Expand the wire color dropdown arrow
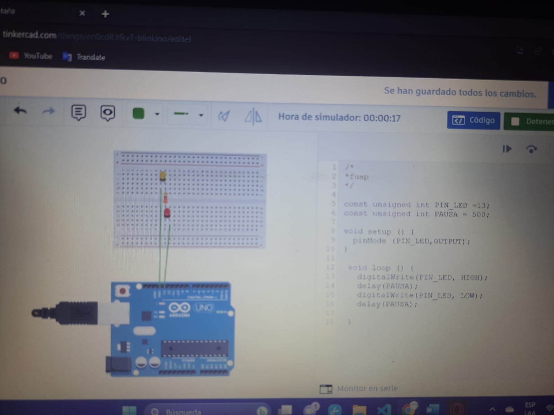Image resolution: width=554 pixels, height=415 pixels. click(157, 114)
